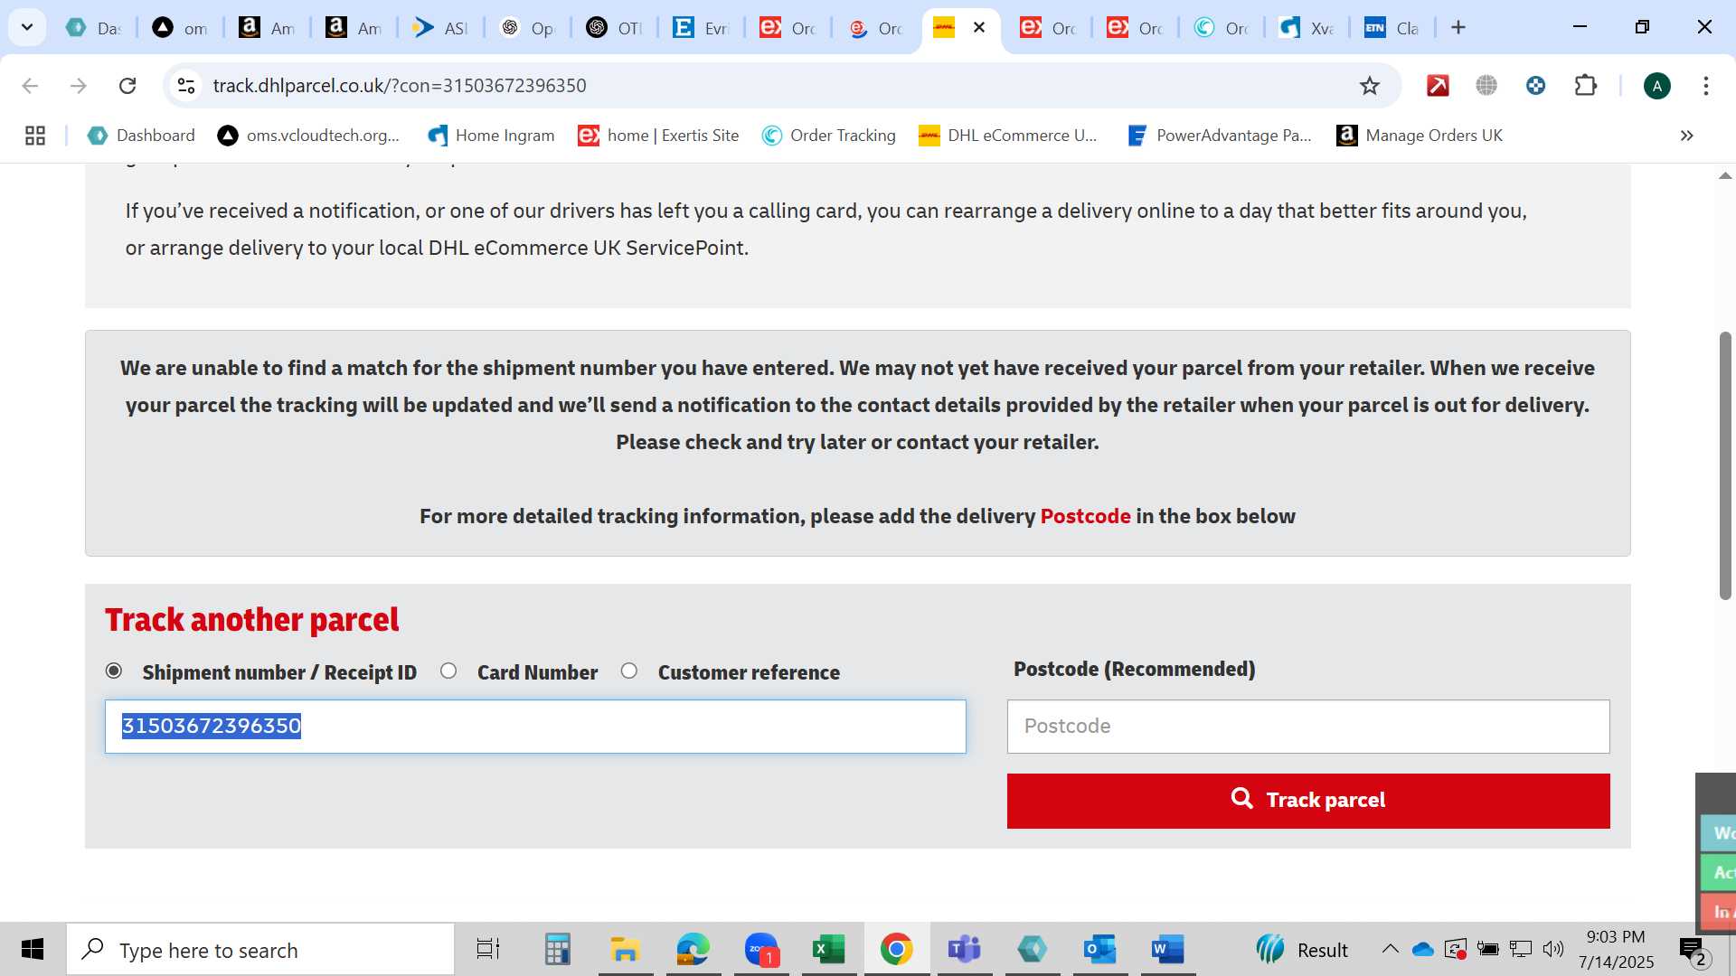
Task: Open the volume control in system tray
Action: point(1553,949)
